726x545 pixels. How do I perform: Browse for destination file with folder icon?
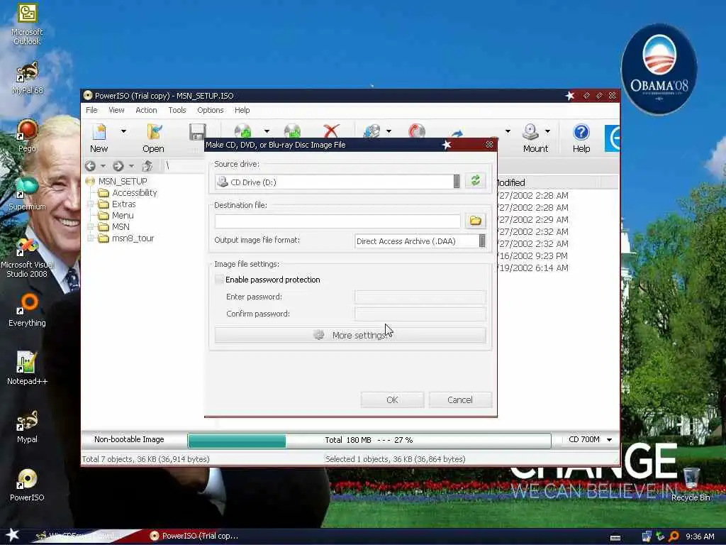[475, 221]
